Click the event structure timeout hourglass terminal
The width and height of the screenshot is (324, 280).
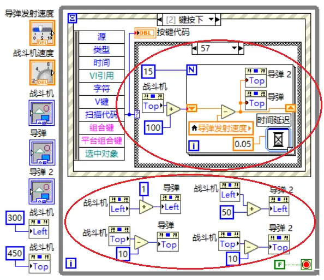[x=73, y=18]
